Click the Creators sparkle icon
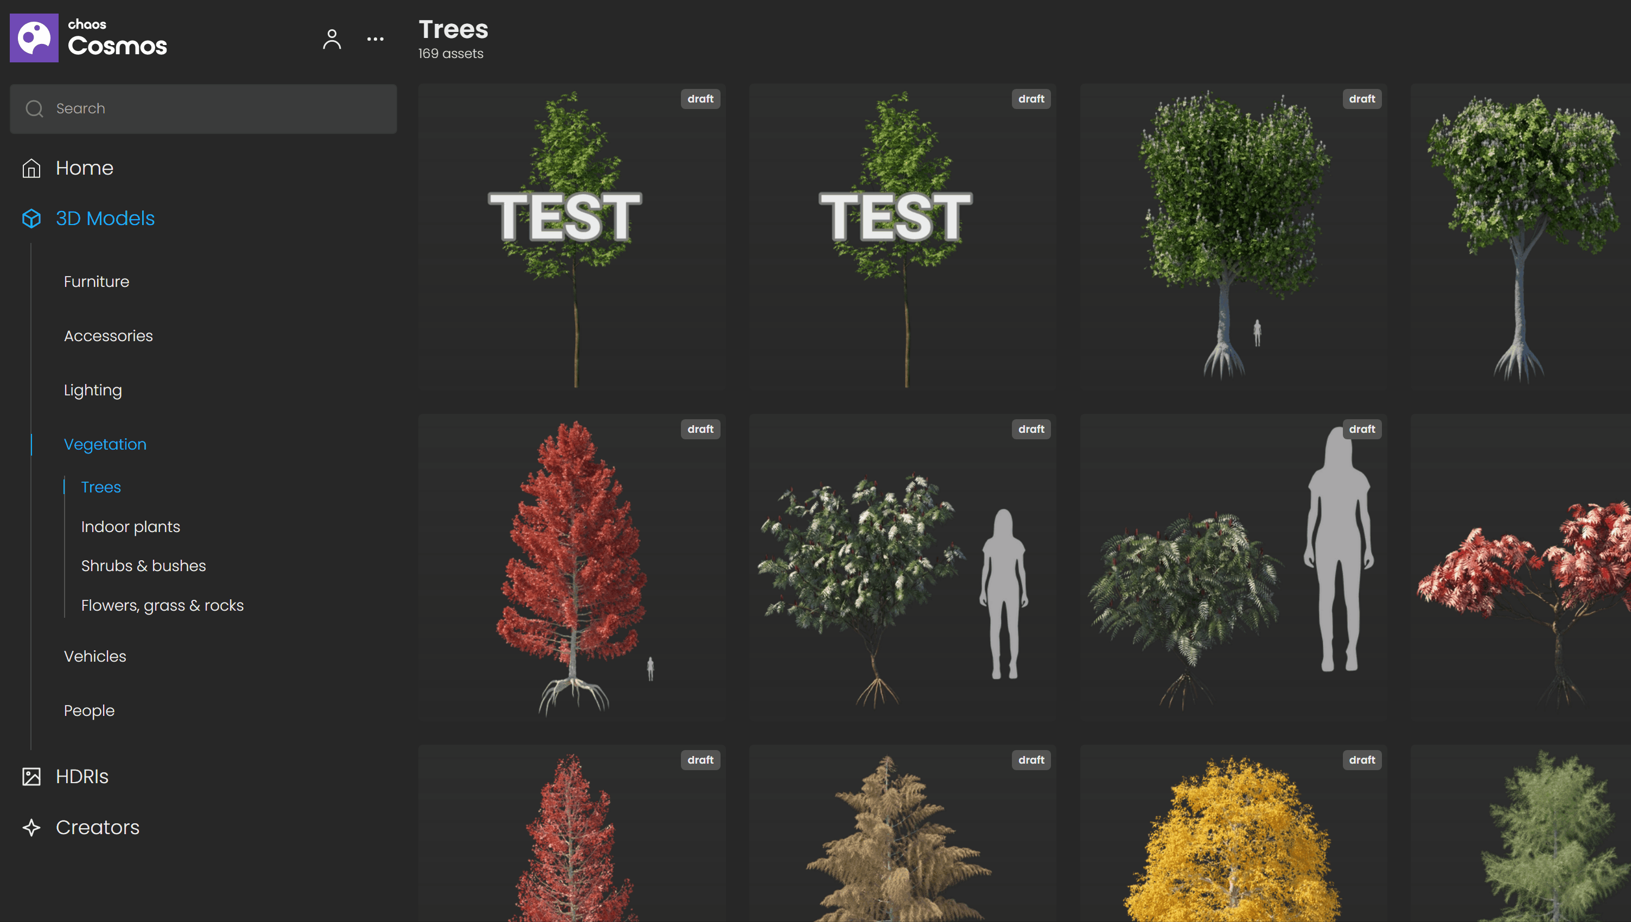This screenshot has height=922, width=1631. [31, 828]
